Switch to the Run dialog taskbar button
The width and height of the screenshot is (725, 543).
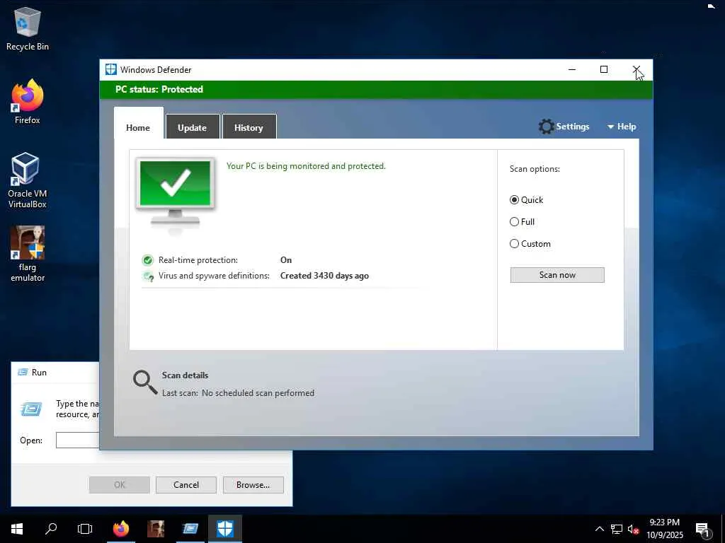point(190,529)
